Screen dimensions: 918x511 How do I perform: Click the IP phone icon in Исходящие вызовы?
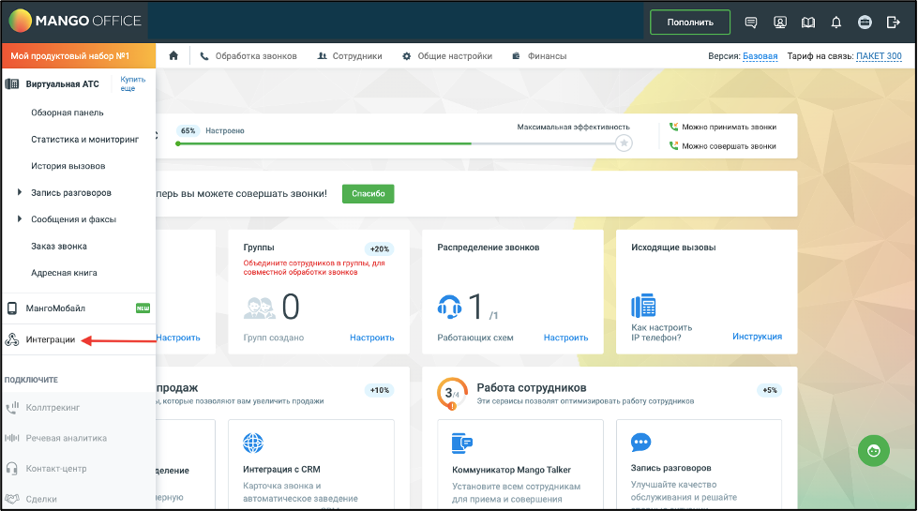point(643,305)
